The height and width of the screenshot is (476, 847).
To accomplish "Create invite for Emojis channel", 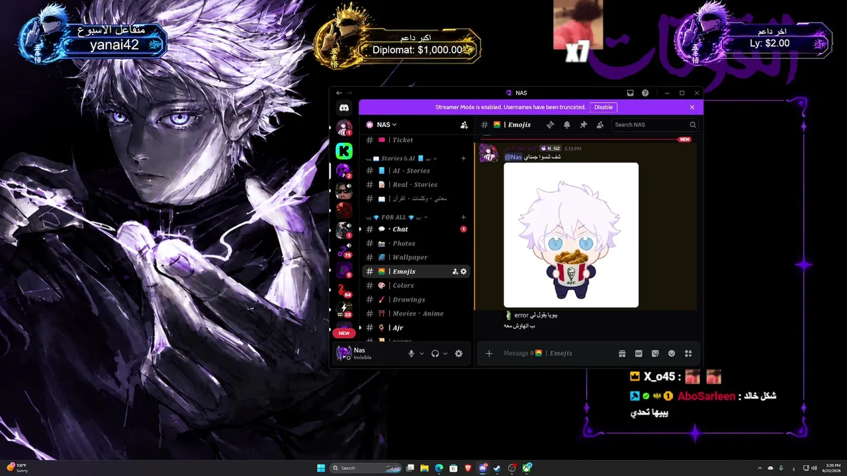I will coord(455,272).
